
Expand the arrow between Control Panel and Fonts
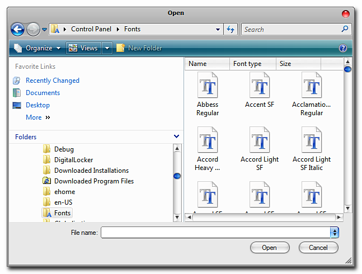[x=118, y=29]
